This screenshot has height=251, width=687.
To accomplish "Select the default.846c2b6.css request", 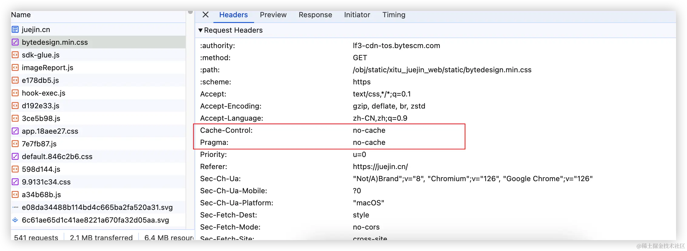I will [98, 156].
